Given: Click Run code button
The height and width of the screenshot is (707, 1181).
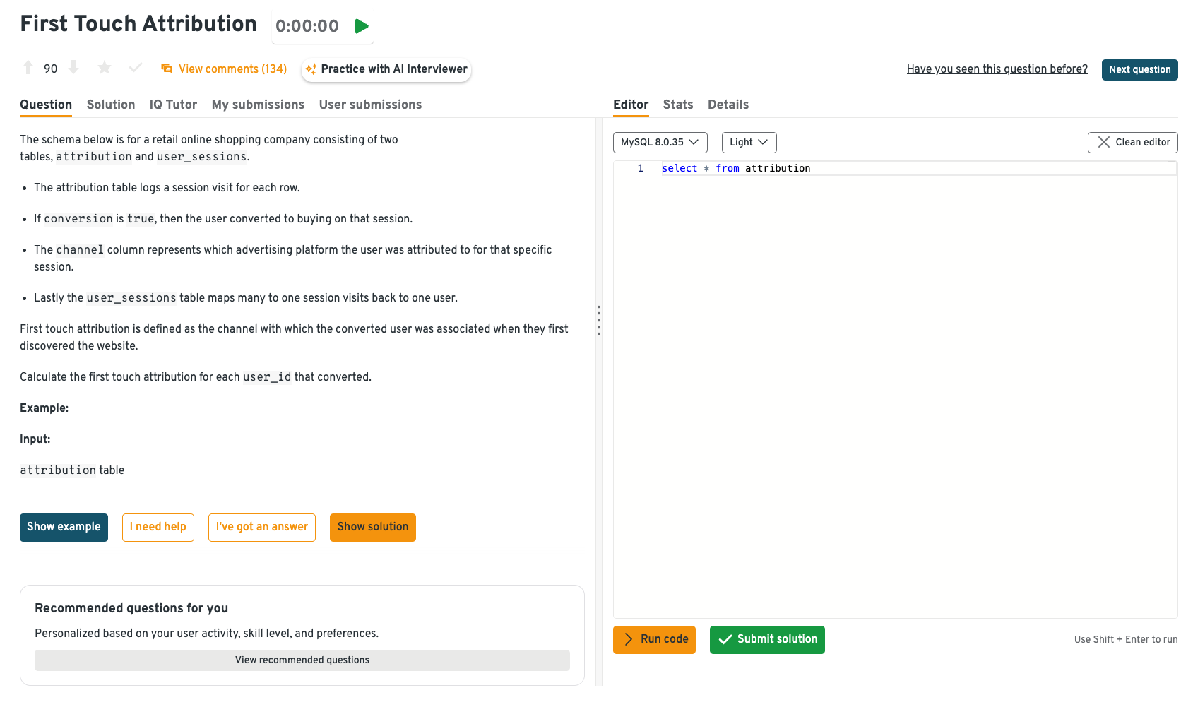Looking at the screenshot, I should (654, 639).
